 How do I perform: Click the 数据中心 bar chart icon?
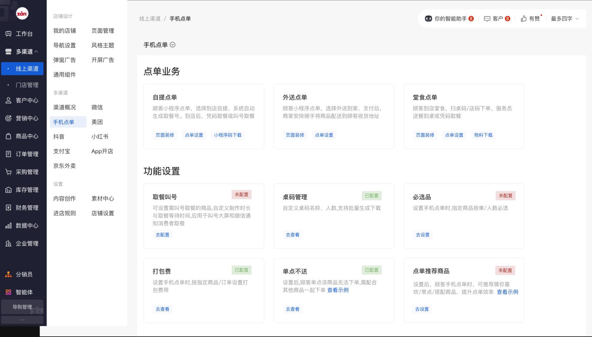pos(8,226)
